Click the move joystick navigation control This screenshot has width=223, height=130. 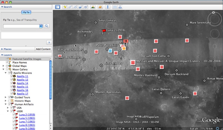(x=215, y=34)
